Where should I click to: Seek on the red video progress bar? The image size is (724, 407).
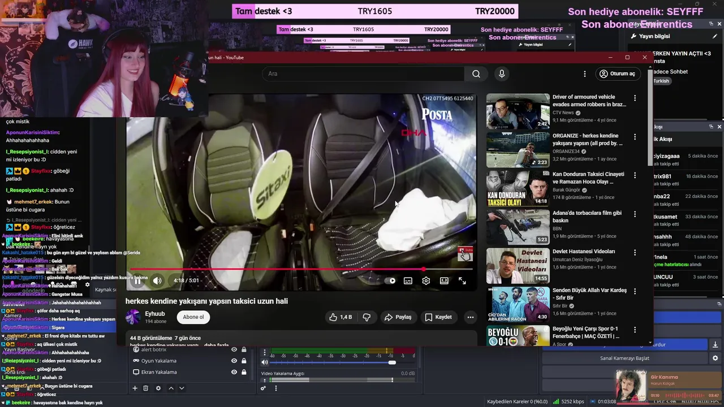301,269
